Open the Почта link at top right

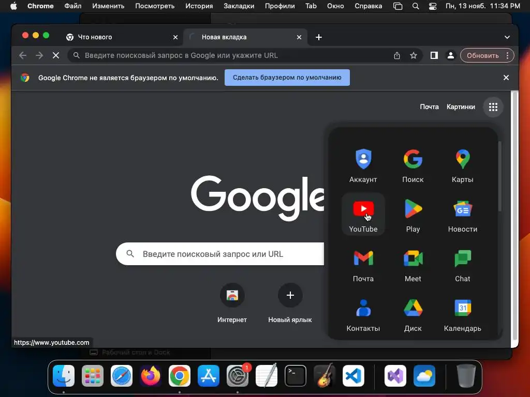point(429,106)
